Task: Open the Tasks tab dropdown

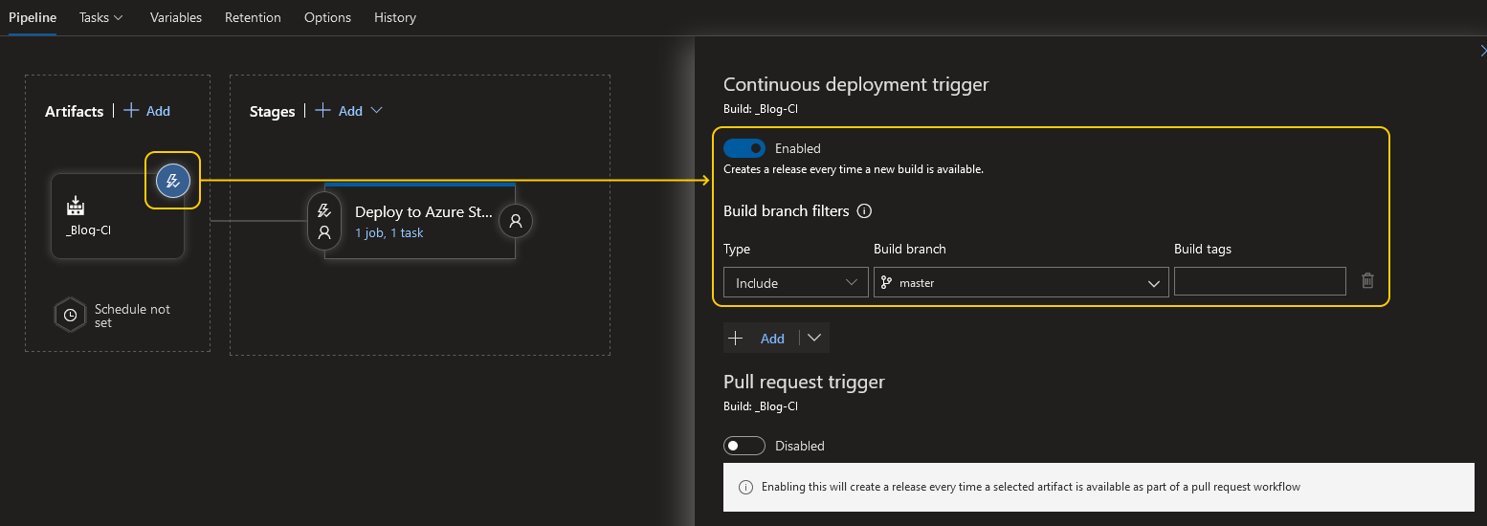Action: click(101, 17)
